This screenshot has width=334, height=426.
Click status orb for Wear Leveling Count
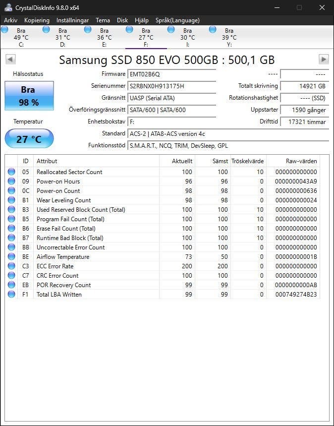pos(11,200)
